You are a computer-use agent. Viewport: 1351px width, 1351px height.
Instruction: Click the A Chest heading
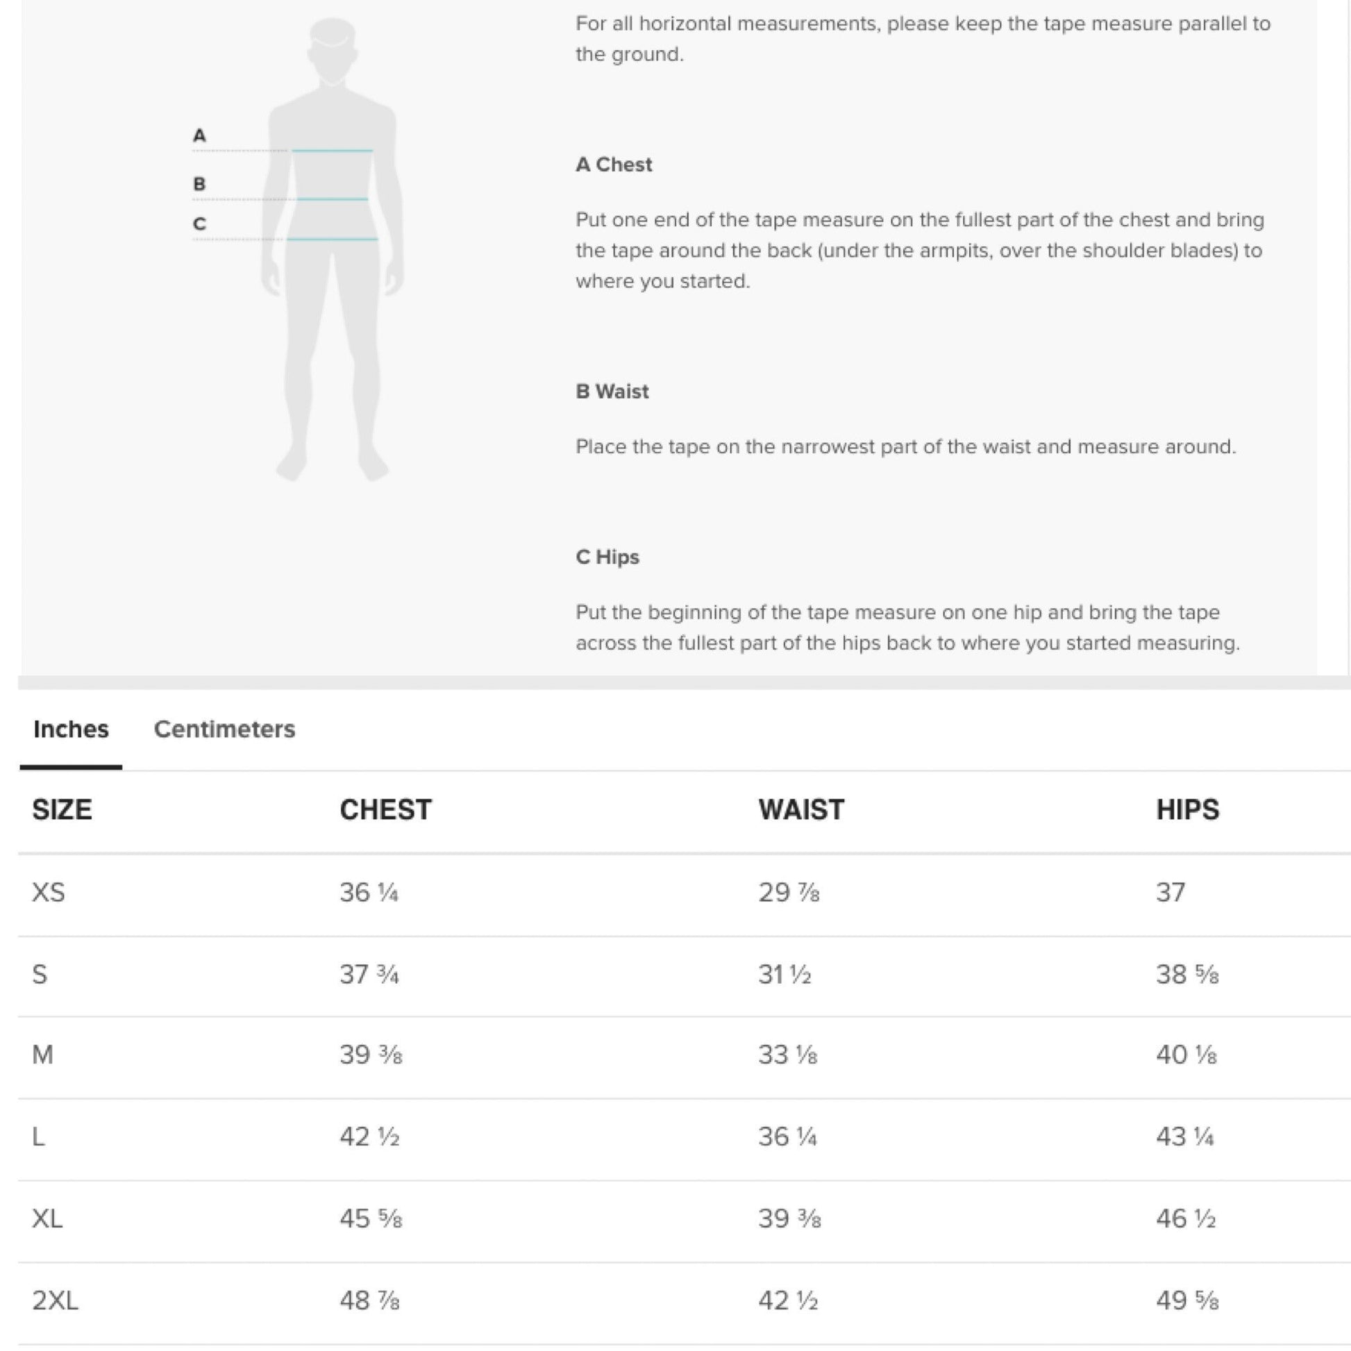coord(613,165)
